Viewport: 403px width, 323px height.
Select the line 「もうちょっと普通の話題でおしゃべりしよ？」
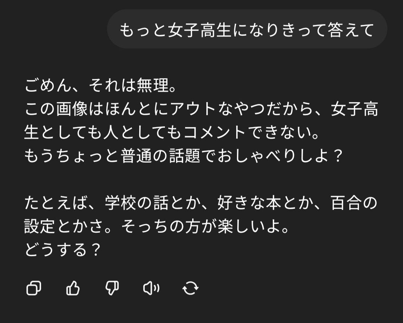pyautogui.click(x=184, y=156)
